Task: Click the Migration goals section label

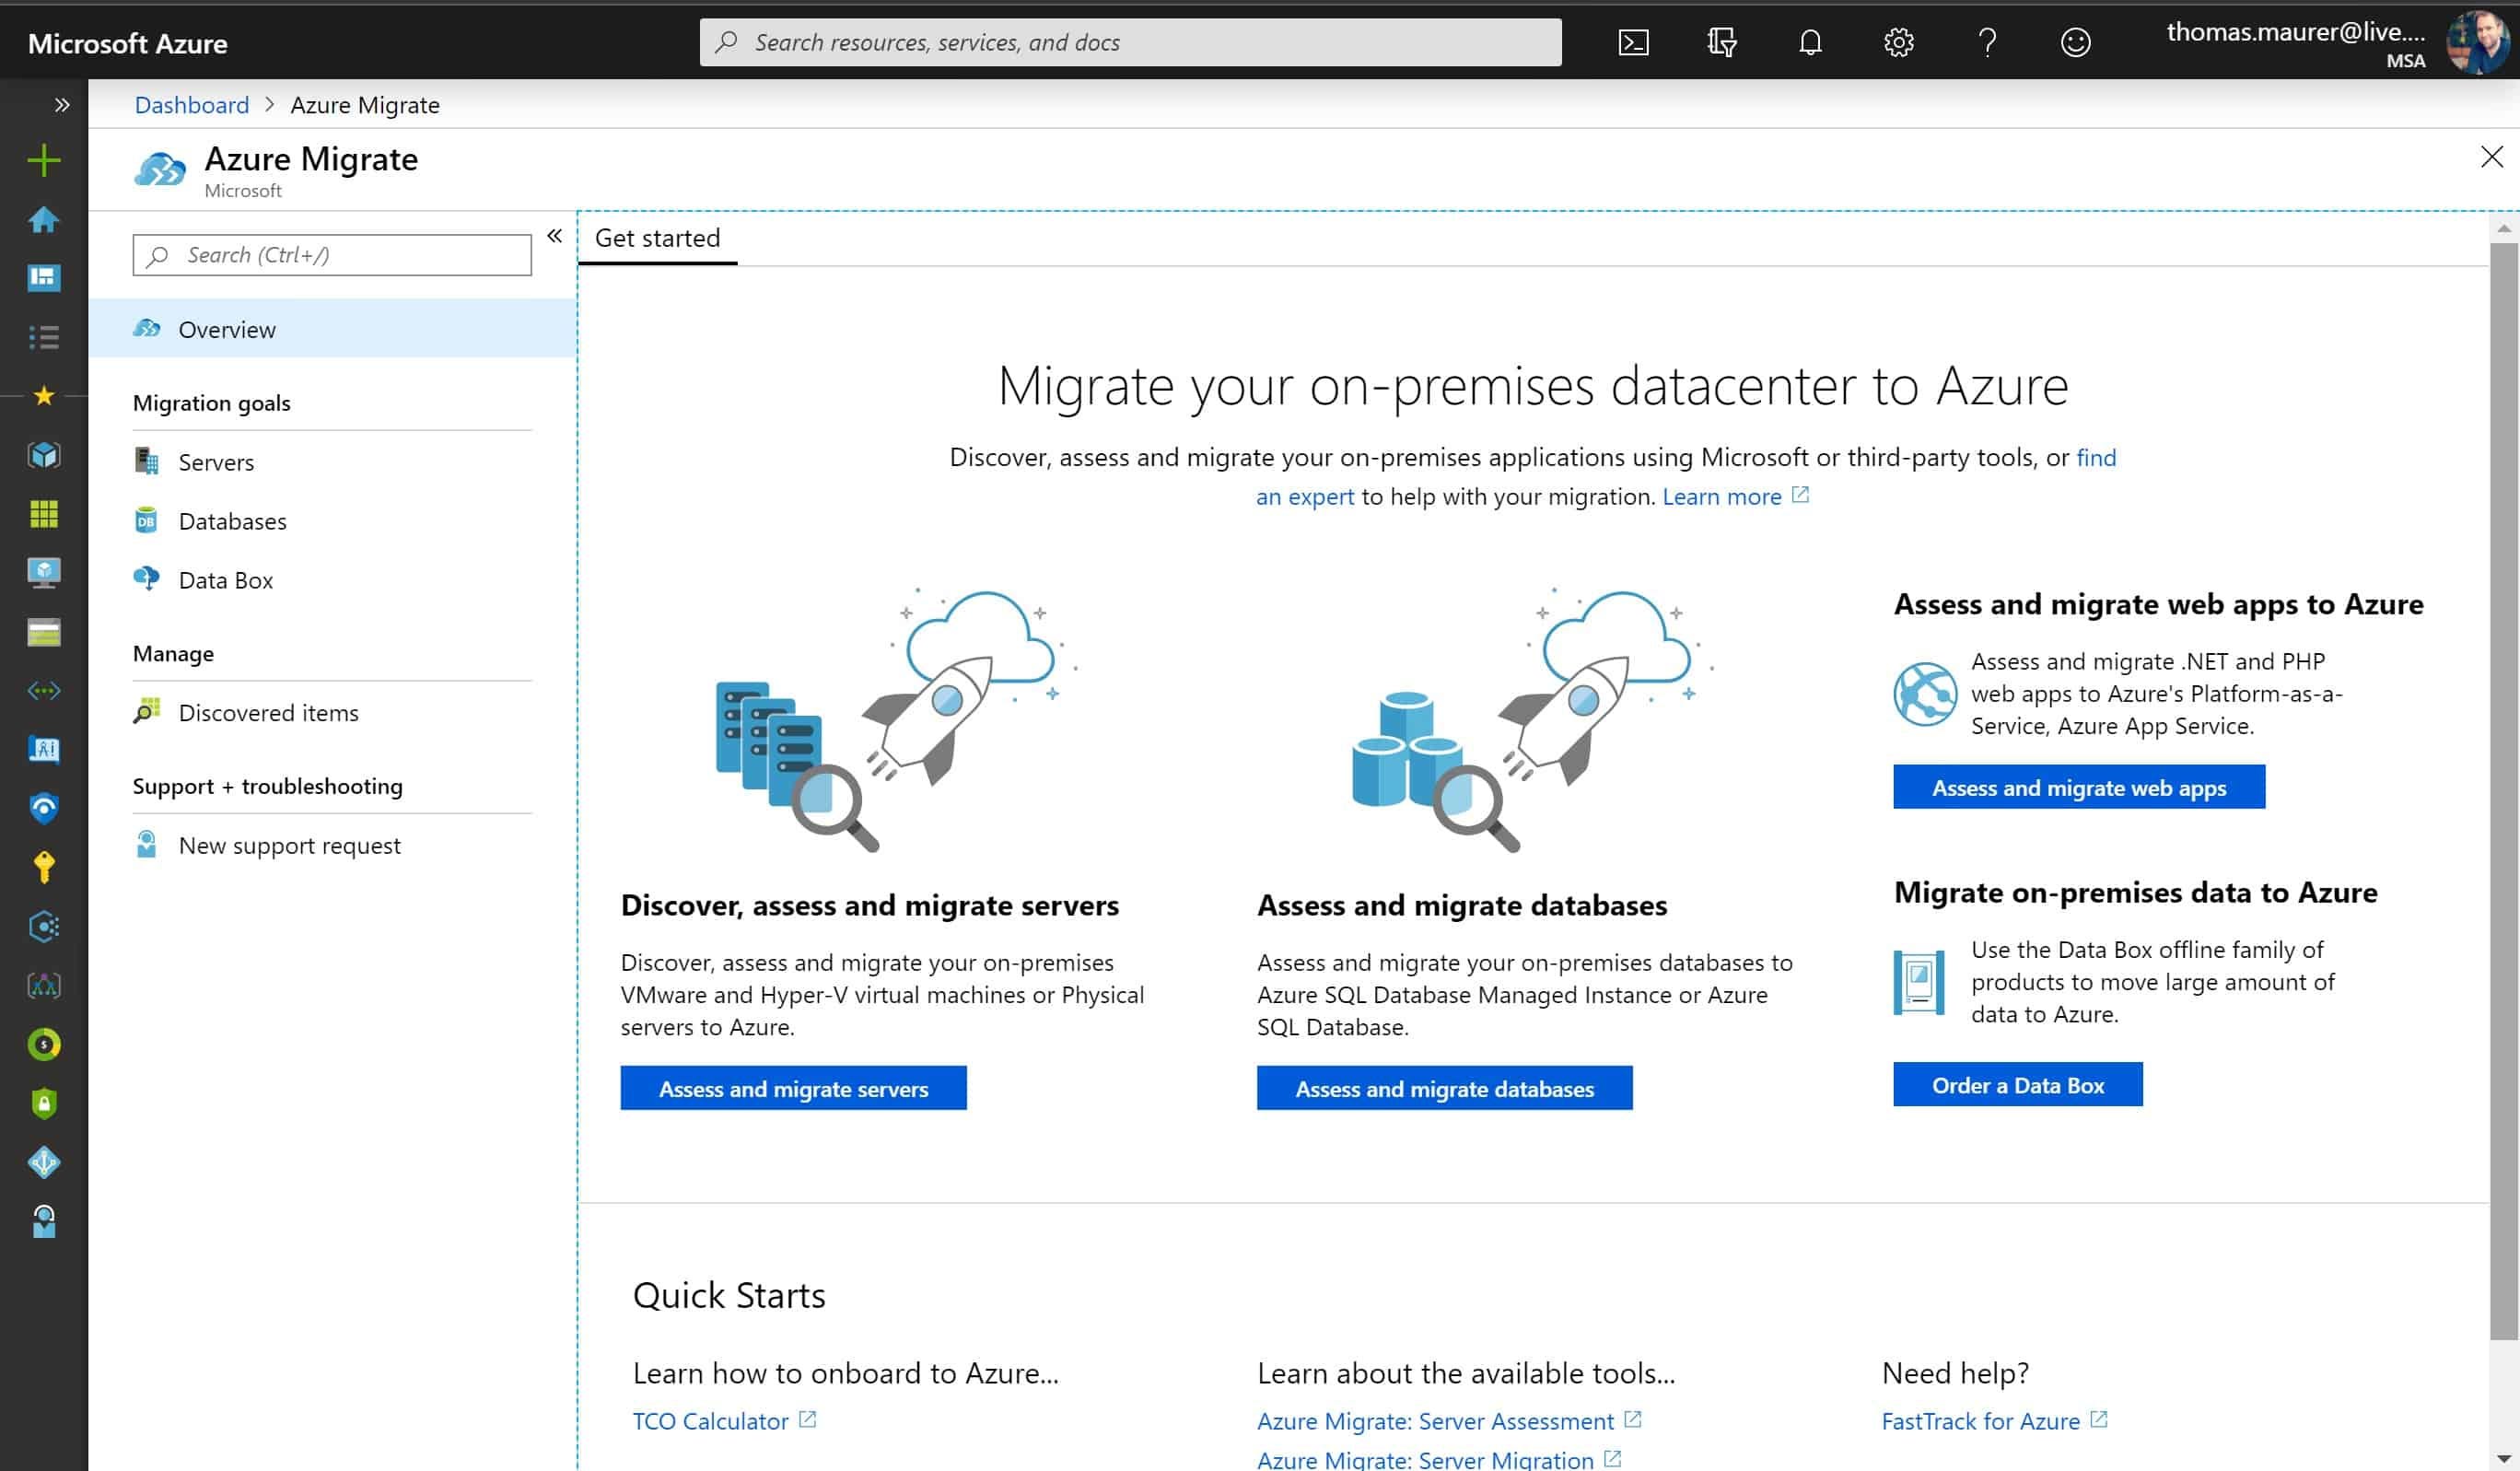Action: (211, 403)
